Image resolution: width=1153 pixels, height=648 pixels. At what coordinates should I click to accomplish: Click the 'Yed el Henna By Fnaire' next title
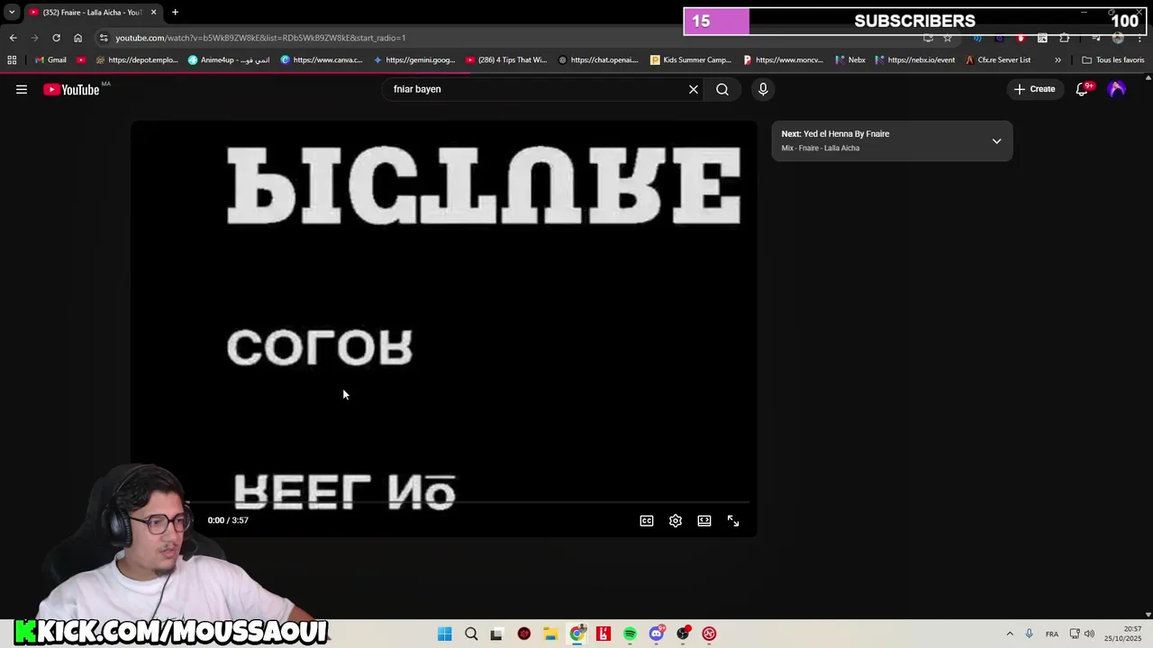pyautogui.click(x=846, y=133)
